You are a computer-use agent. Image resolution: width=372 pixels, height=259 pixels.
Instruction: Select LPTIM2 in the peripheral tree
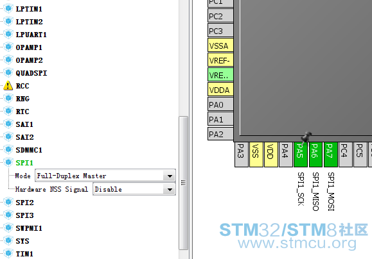[29, 22]
